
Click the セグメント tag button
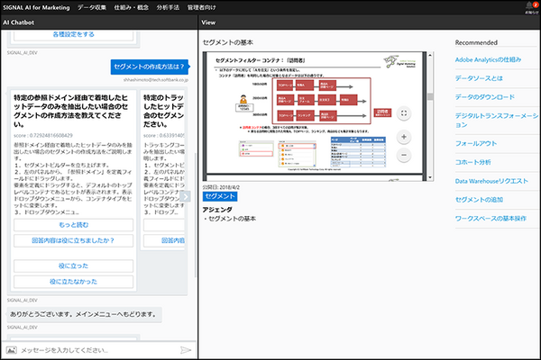(x=220, y=195)
